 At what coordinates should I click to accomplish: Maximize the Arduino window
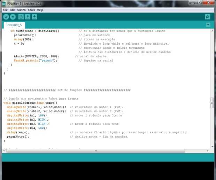199,3
